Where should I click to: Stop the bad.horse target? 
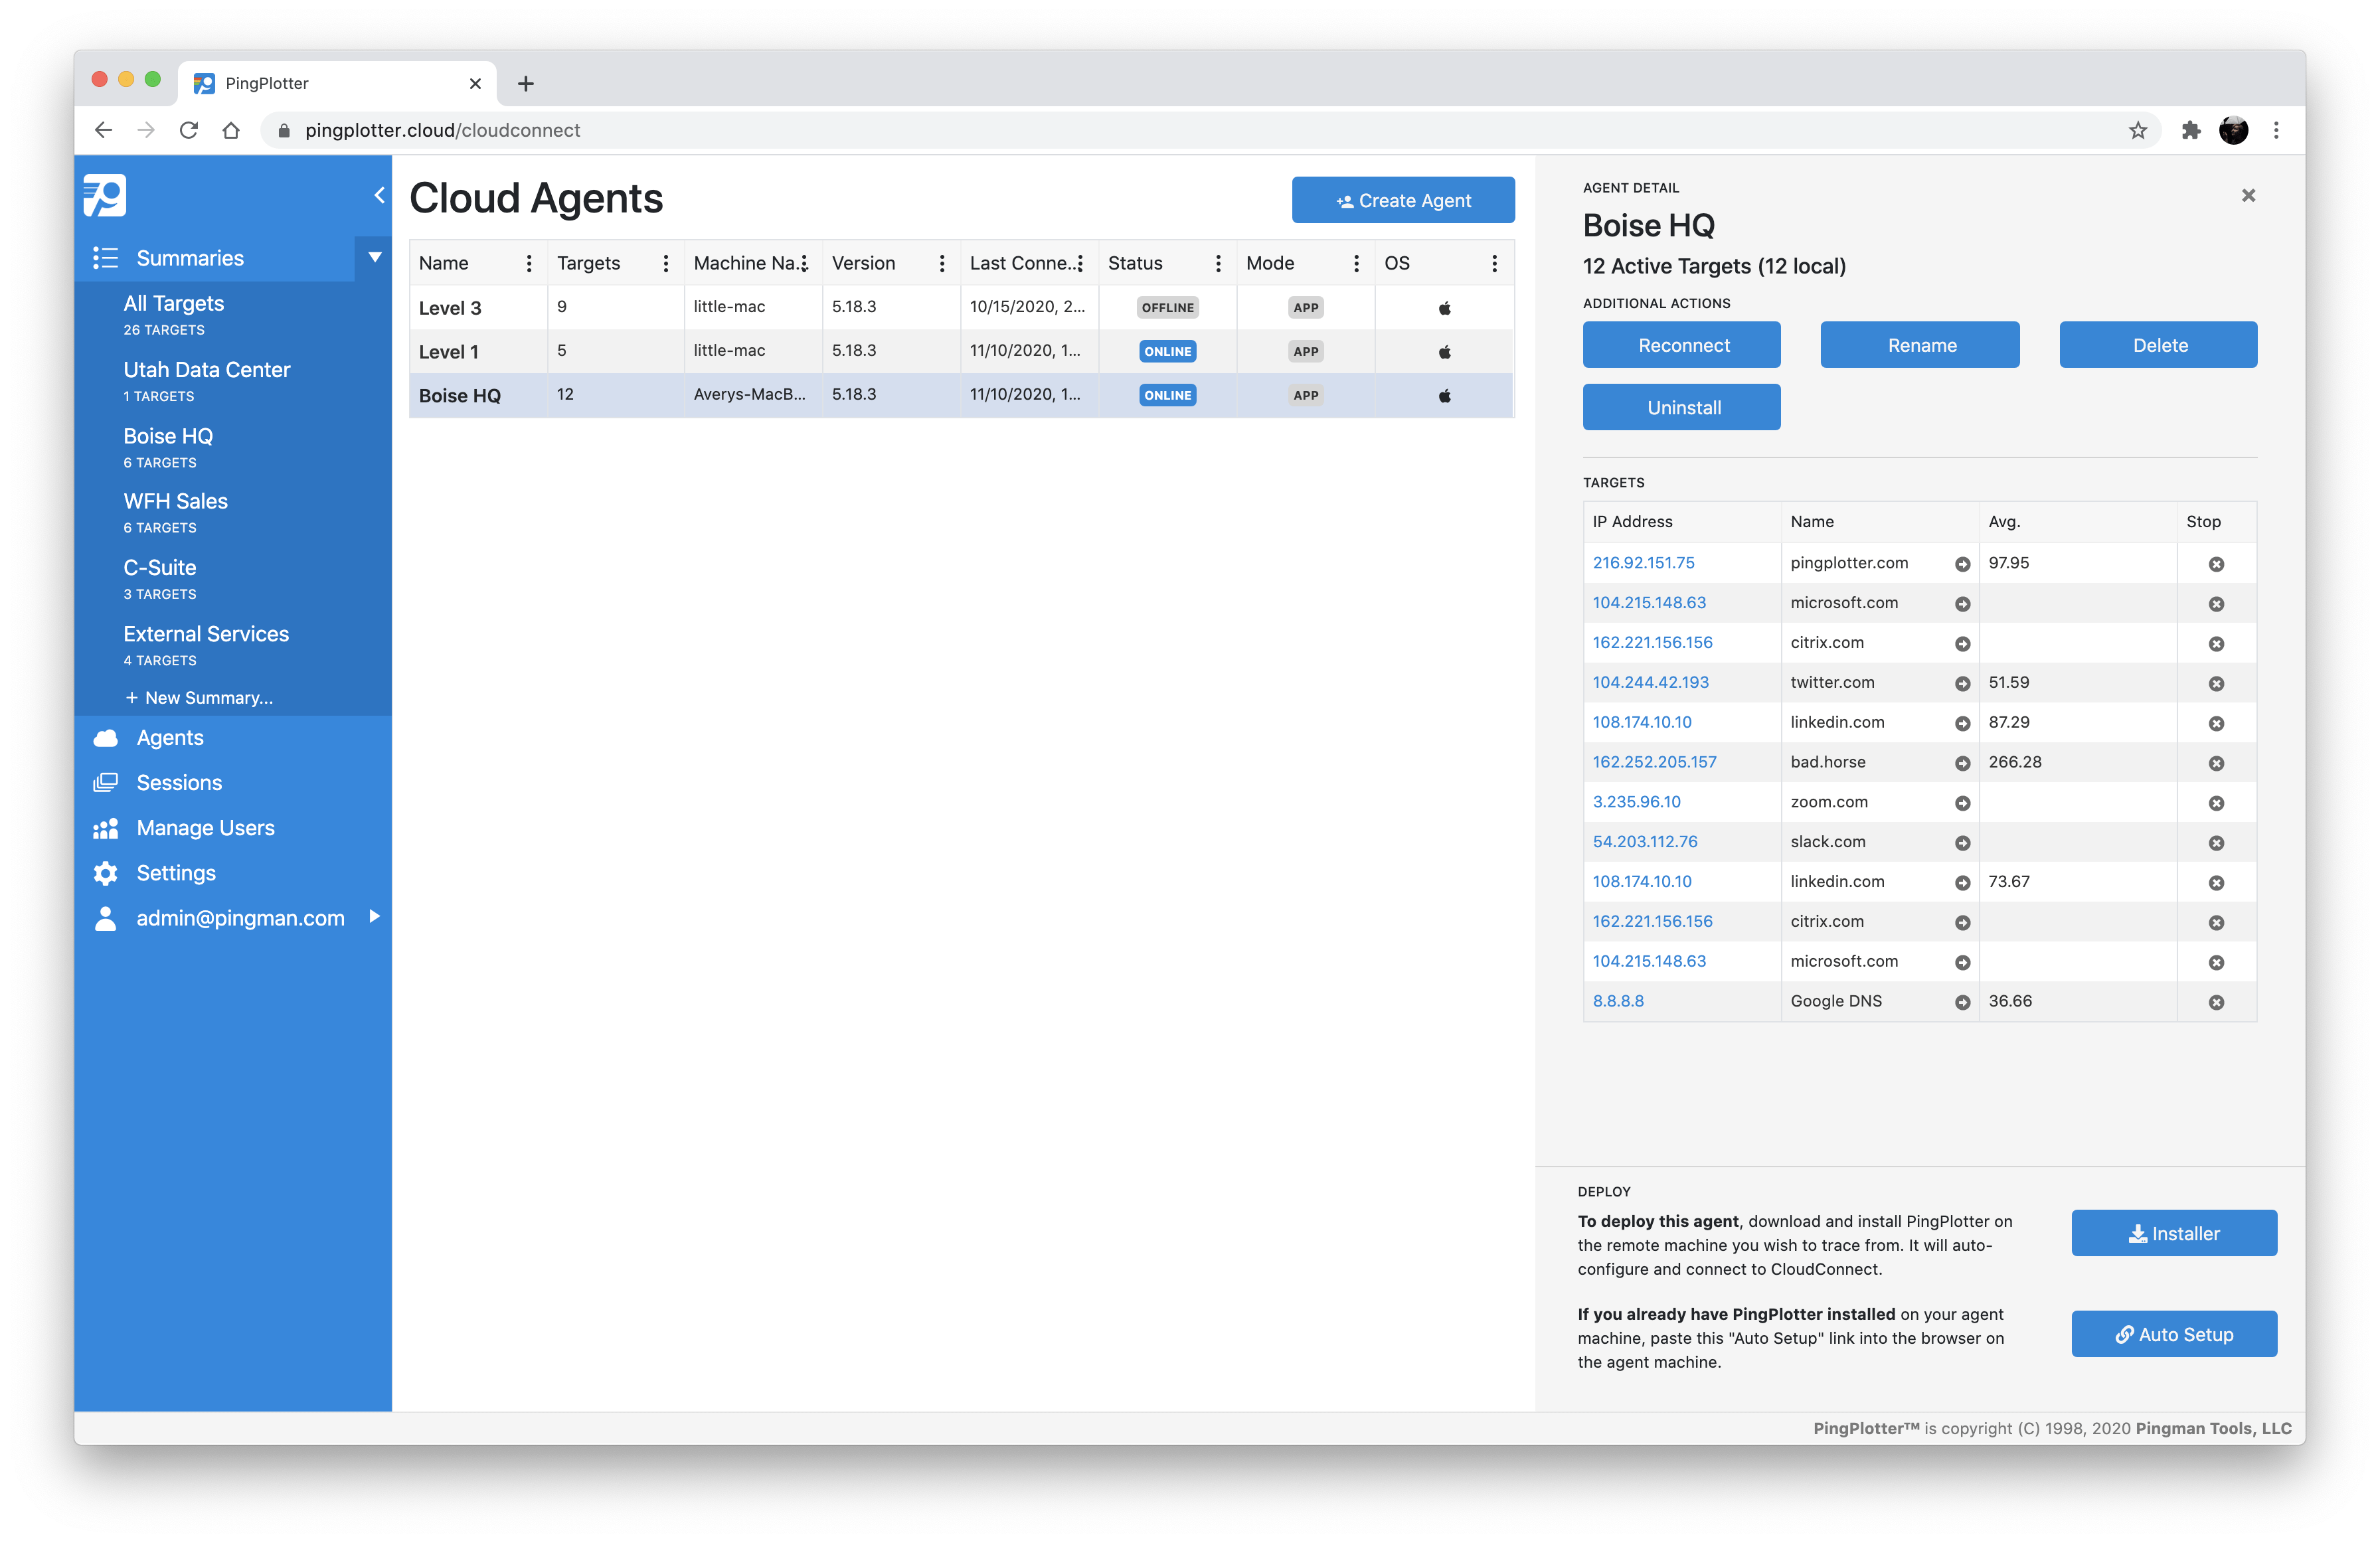click(x=2216, y=762)
